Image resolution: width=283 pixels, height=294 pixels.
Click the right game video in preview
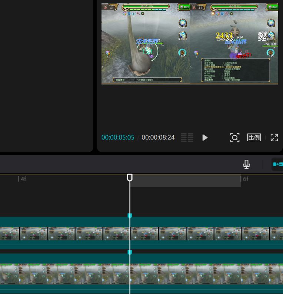click(x=234, y=43)
